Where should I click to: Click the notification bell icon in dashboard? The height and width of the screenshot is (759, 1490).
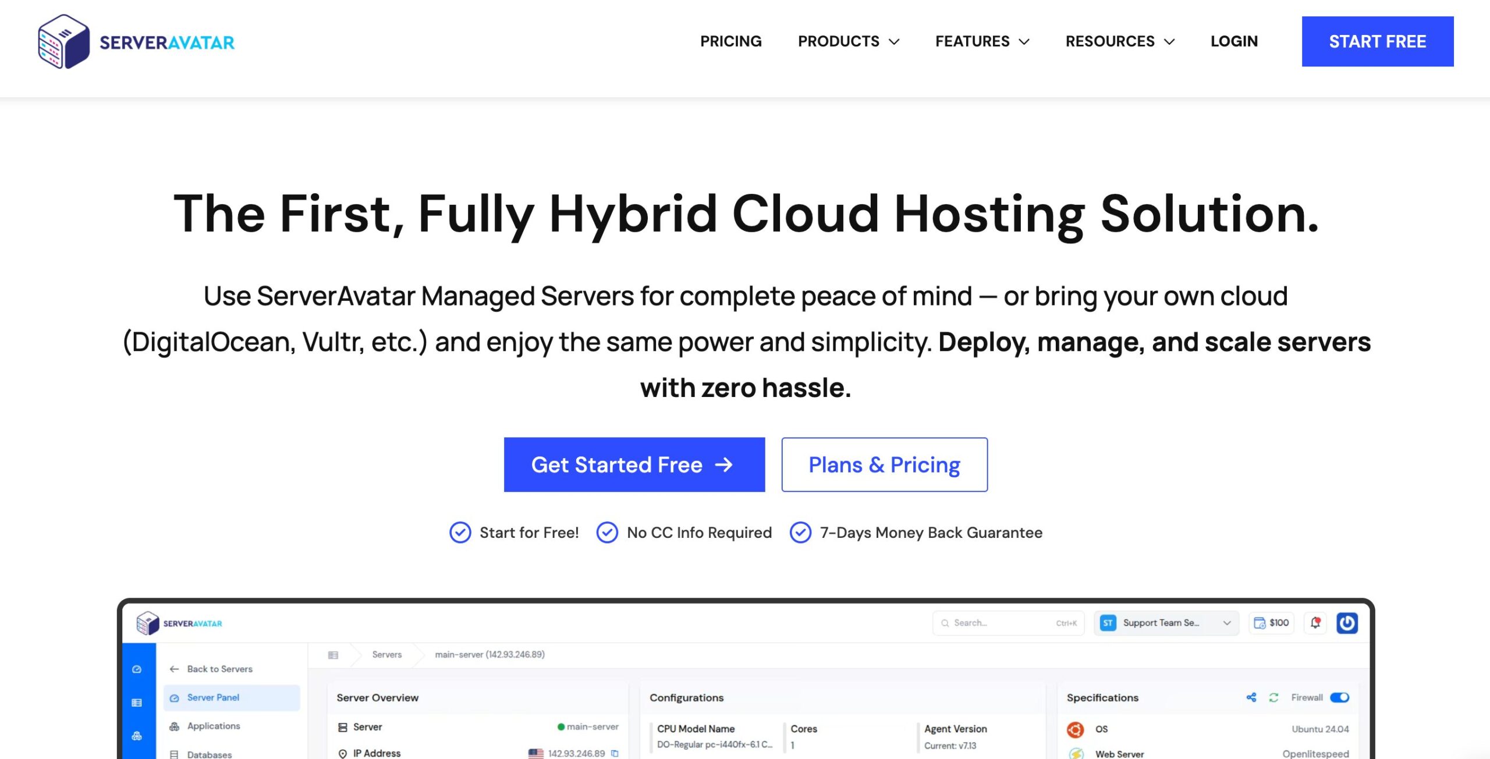click(x=1315, y=623)
